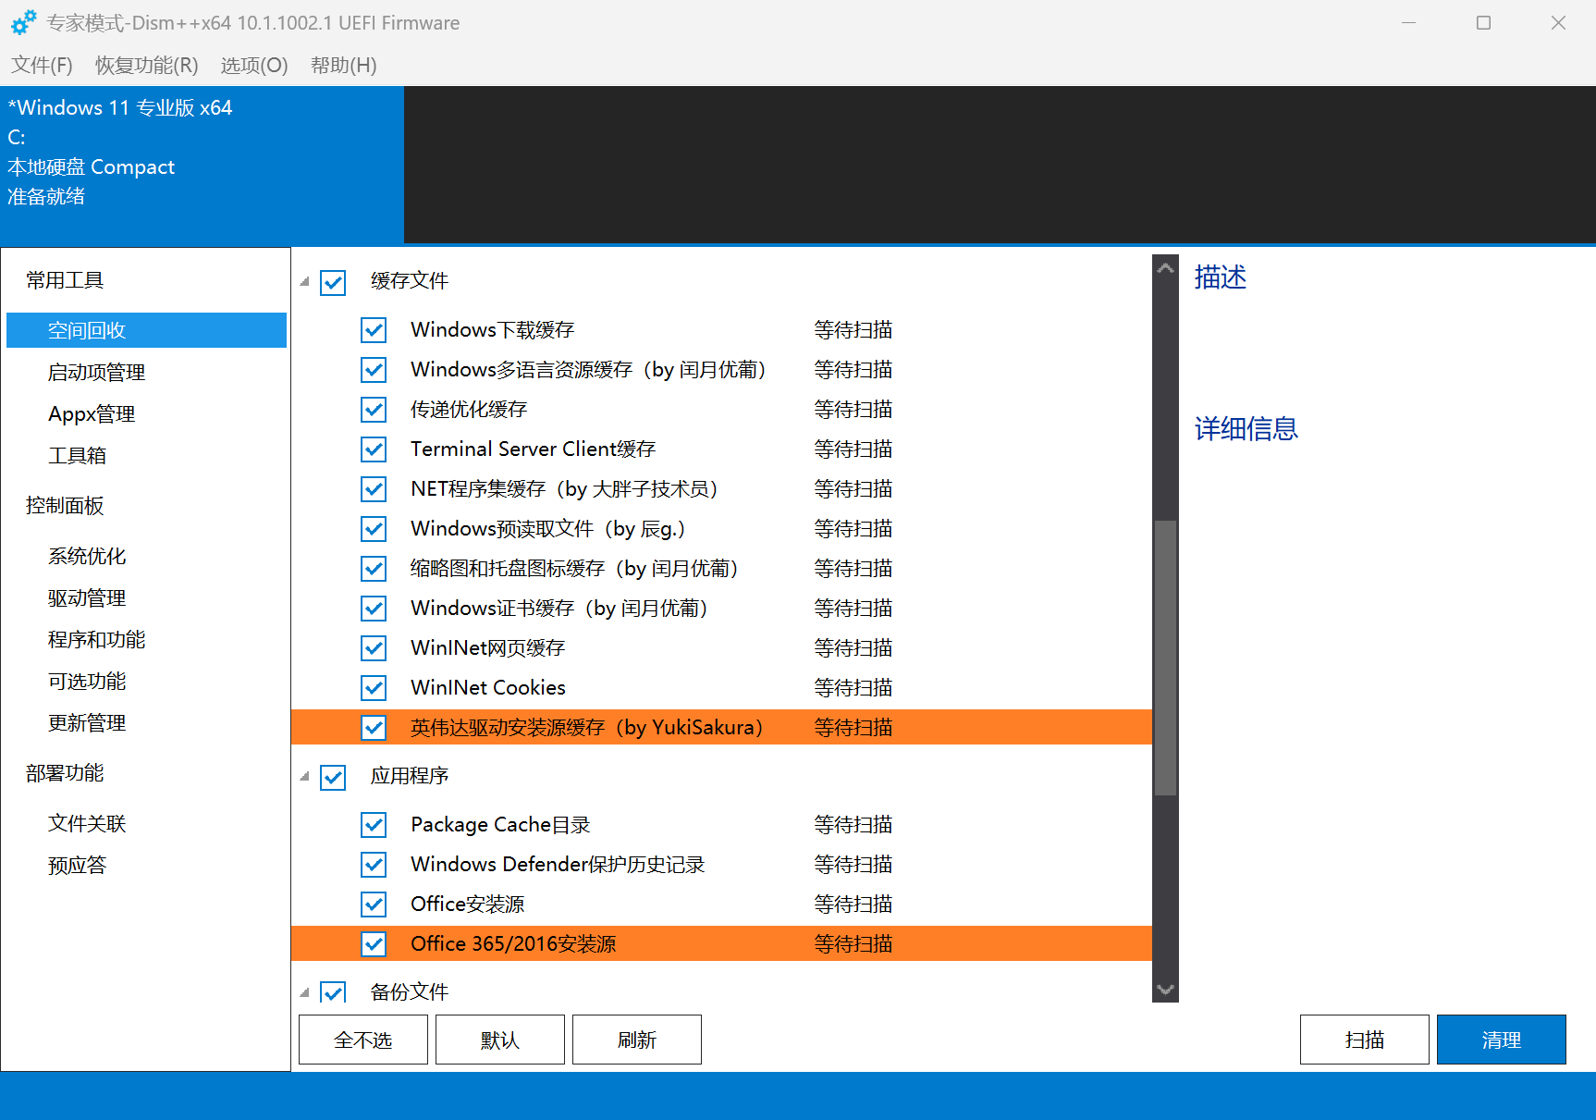This screenshot has width=1596, height=1120.
Task: Open Appx管理 in the sidebar
Action: tap(92, 413)
